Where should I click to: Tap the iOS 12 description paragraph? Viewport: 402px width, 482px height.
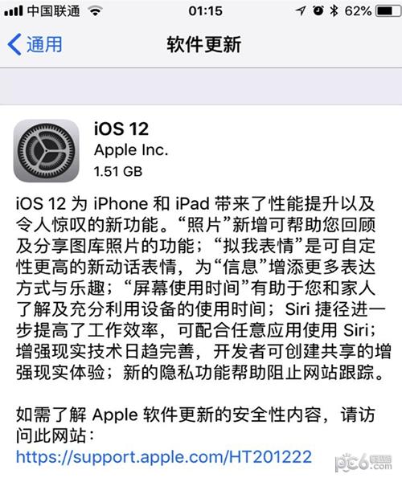coord(203,288)
